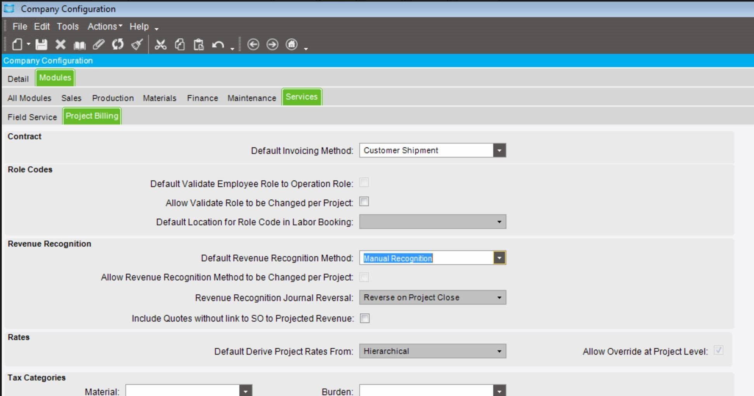Open the navigation toolbar options arrow
Image resolution: width=754 pixels, height=396 pixels.
point(306,48)
